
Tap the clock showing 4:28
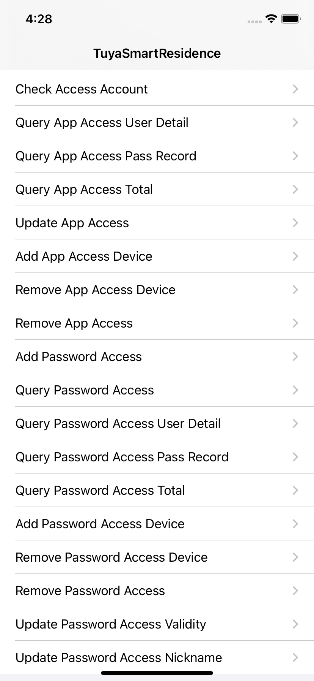pos(38,19)
